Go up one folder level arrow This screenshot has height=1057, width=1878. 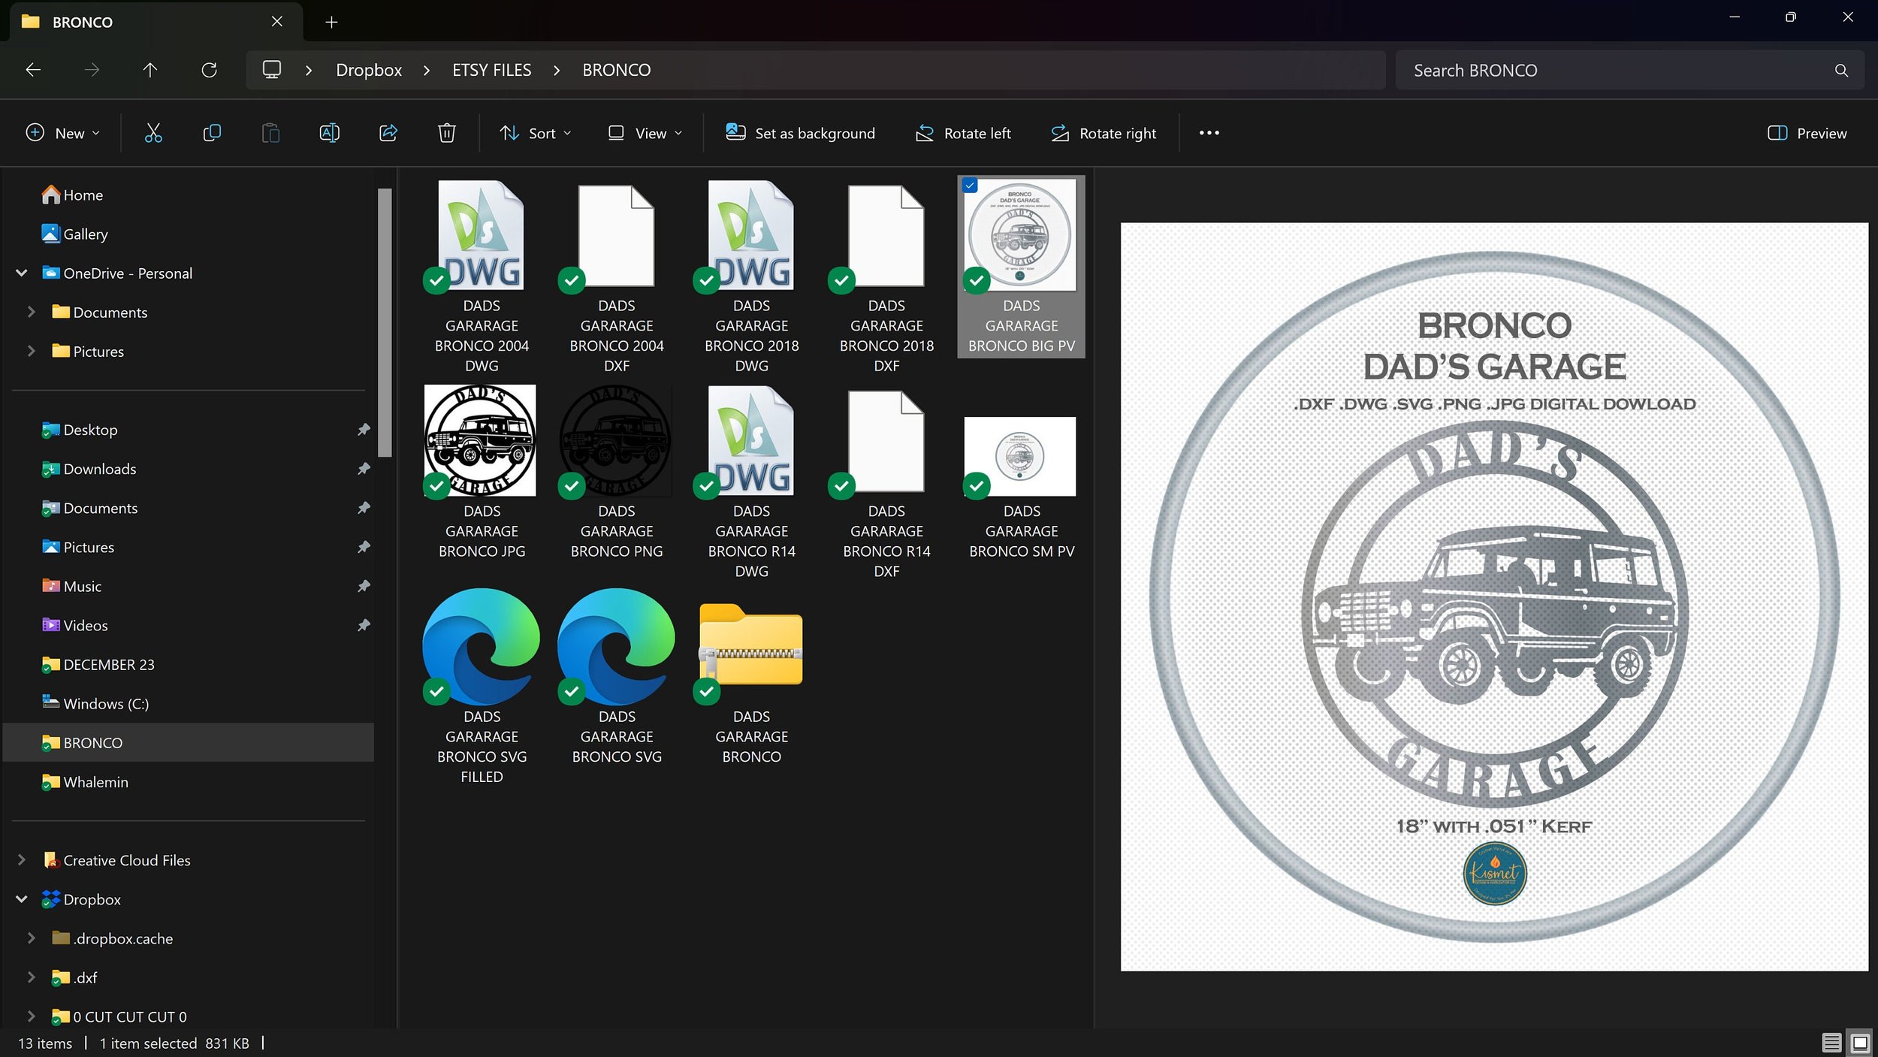click(x=150, y=70)
